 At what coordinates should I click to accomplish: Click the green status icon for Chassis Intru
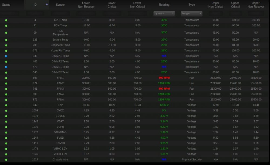pos(6,160)
